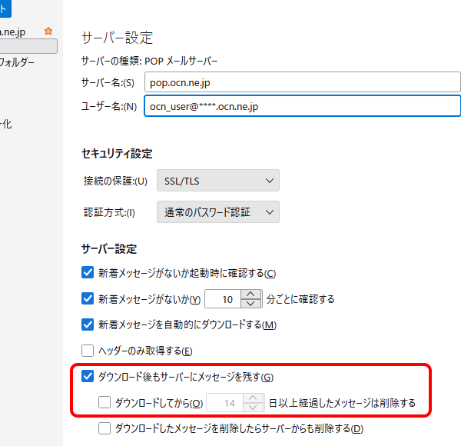Screen dimensions: 461x446
Task: Decrease the check interval with the down arrow
Action: [250, 303]
